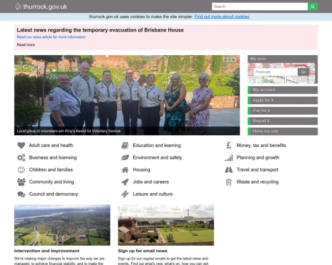Click the green search magnifier button
This screenshot has width=332, height=265.
[x=313, y=7]
